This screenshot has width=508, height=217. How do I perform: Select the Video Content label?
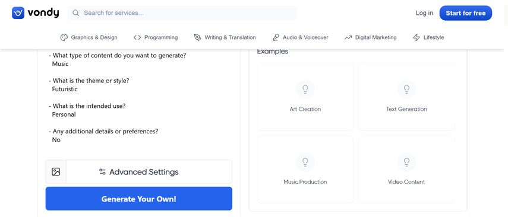406,182
